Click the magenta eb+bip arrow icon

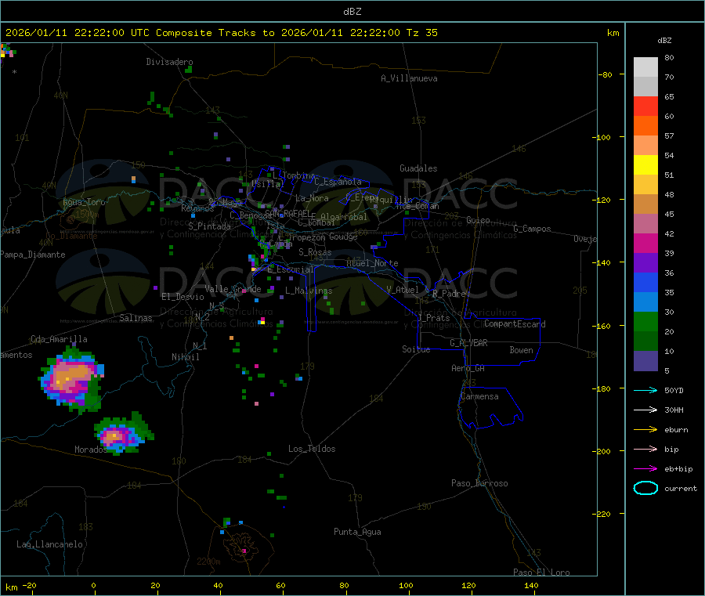(x=645, y=468)
